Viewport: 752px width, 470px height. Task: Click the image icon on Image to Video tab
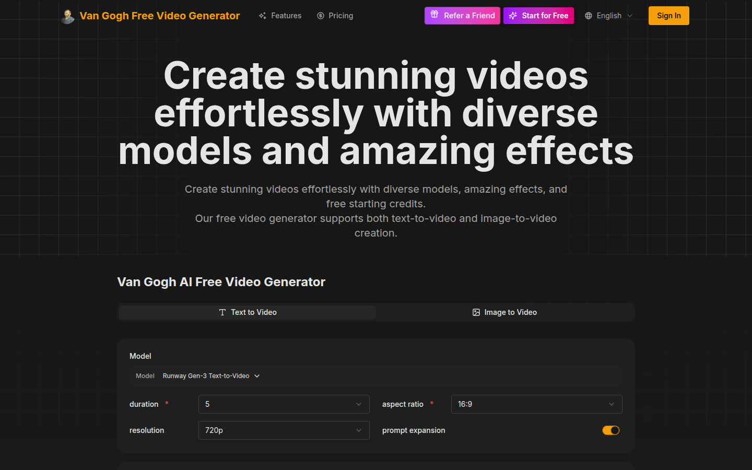point(476,312)
